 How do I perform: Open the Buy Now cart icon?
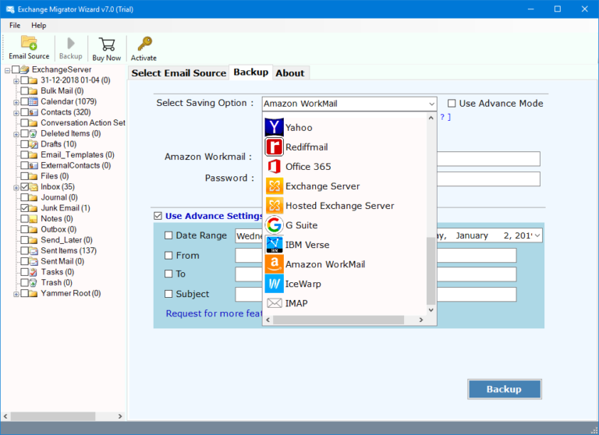point(107,44)
